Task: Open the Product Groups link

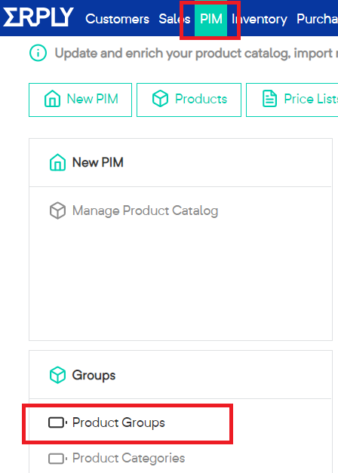Action: 118,422
